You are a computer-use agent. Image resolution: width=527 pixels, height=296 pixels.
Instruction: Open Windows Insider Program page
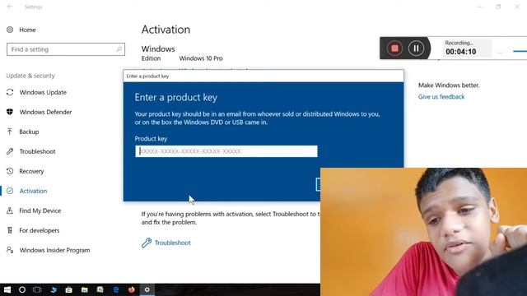[x=54, y=250]
